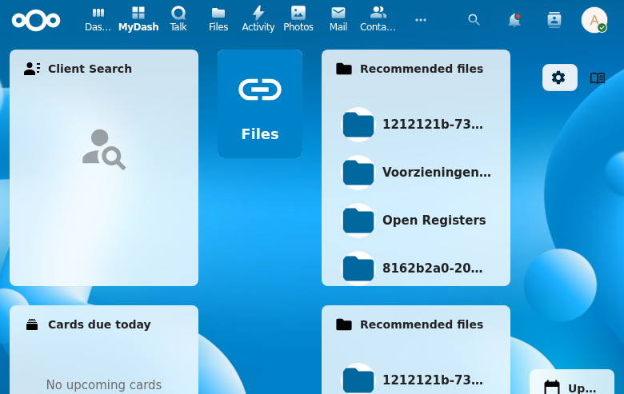624x394 pixels.
Task: Click the Files link tile
Action: (260, 104)
